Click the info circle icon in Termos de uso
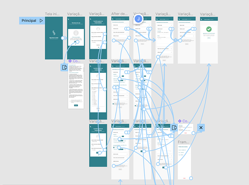 tap(76, 33)
